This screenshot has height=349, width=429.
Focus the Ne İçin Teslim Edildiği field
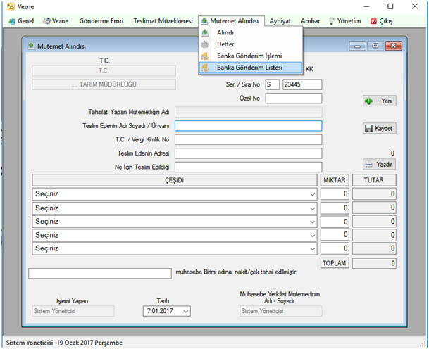click(x=248, y=167)
